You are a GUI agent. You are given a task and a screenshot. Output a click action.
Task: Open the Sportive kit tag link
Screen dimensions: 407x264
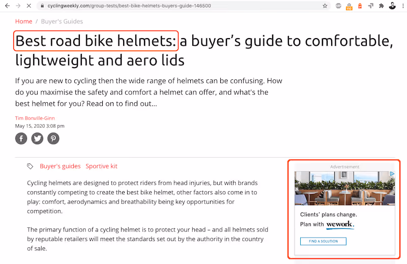pyautogui.click(x=101, y=166)
